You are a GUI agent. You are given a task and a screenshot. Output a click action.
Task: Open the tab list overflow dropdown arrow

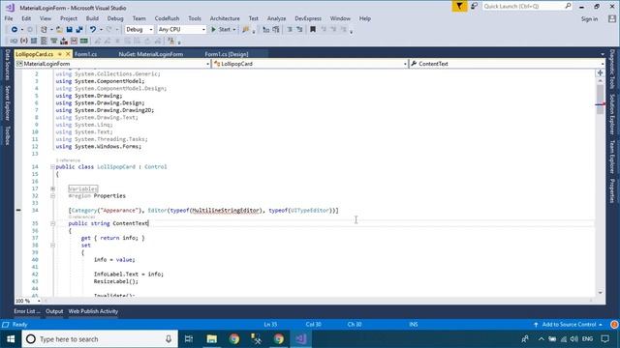point(603,54)
